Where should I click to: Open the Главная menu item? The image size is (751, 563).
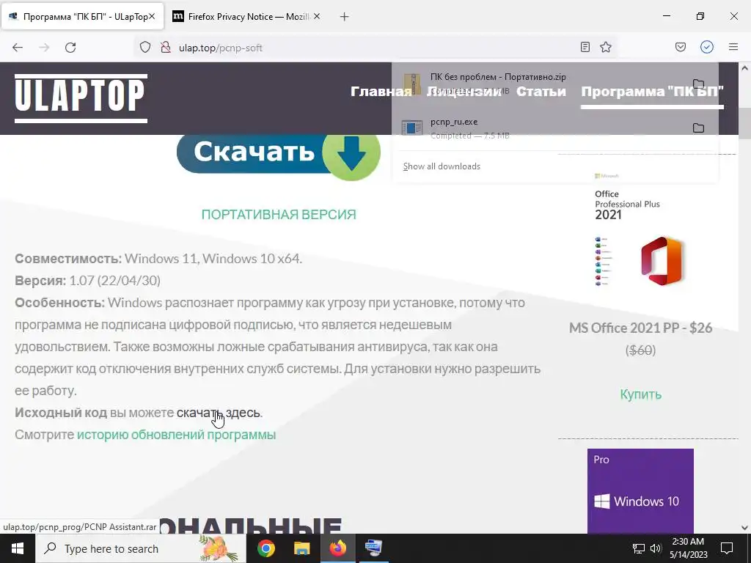381,91
